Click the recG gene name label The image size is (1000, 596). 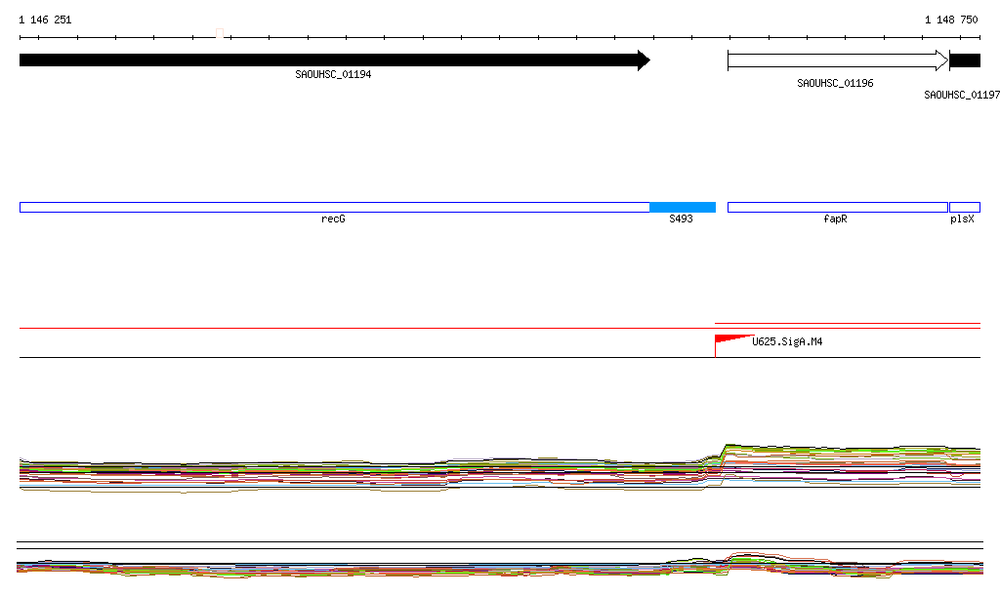pos(333,219)
